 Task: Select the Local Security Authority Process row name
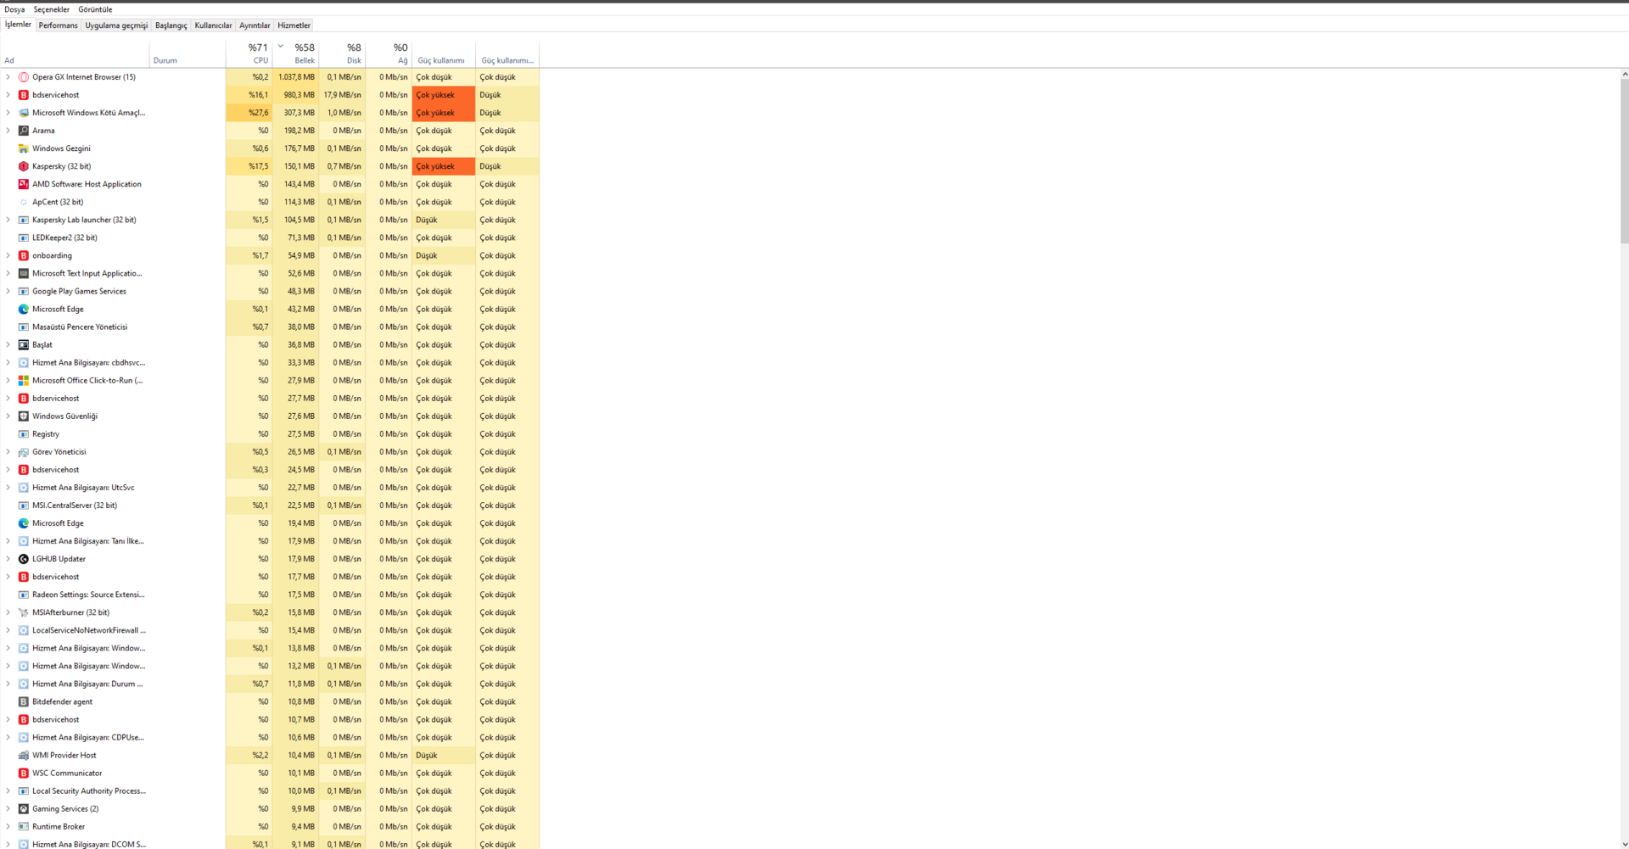(89, 790)
